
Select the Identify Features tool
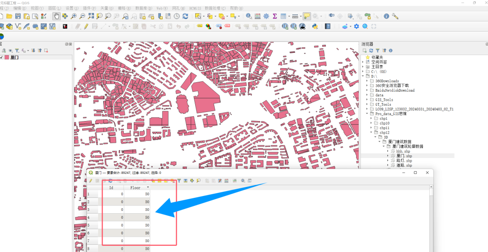pyautogui.click(x=249, y=16)
